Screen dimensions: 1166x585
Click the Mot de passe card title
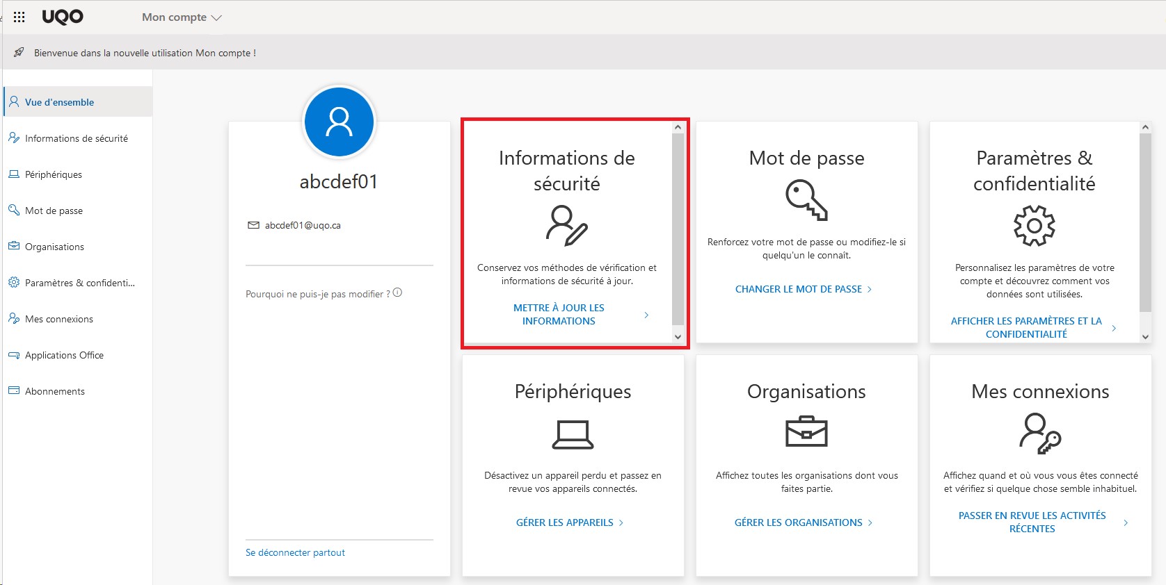pyautogui.click(x=807, y=158)
